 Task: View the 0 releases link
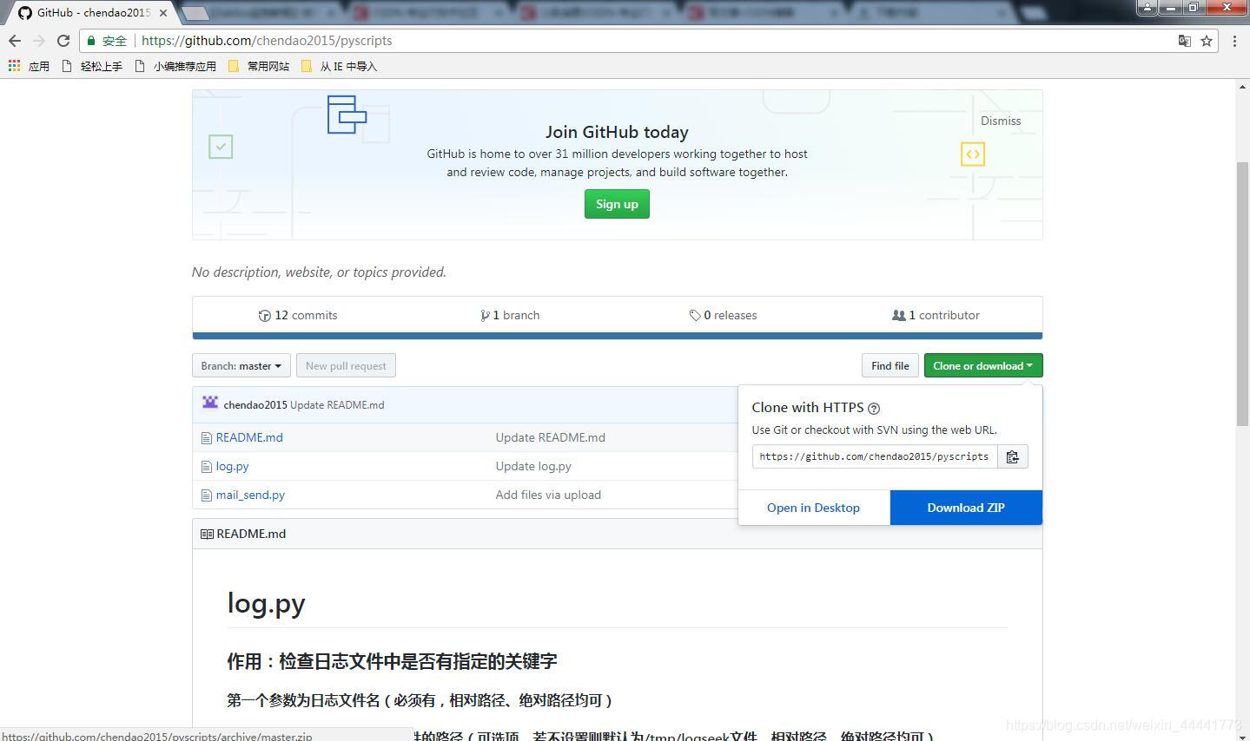point(723,316)
